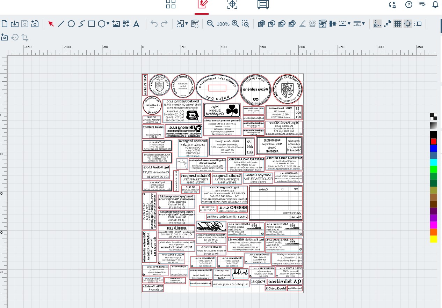Open the notifications bell
442x308 pixels.
(435, 5)
